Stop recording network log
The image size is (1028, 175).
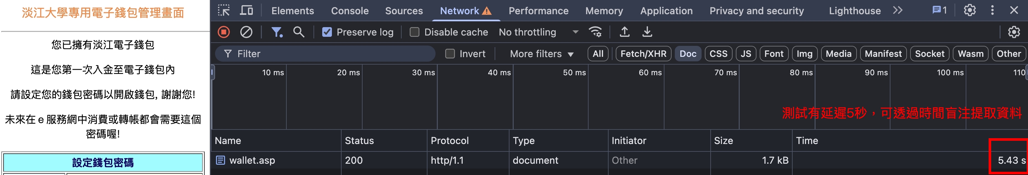pyautogui.click(x=224, y=32)
